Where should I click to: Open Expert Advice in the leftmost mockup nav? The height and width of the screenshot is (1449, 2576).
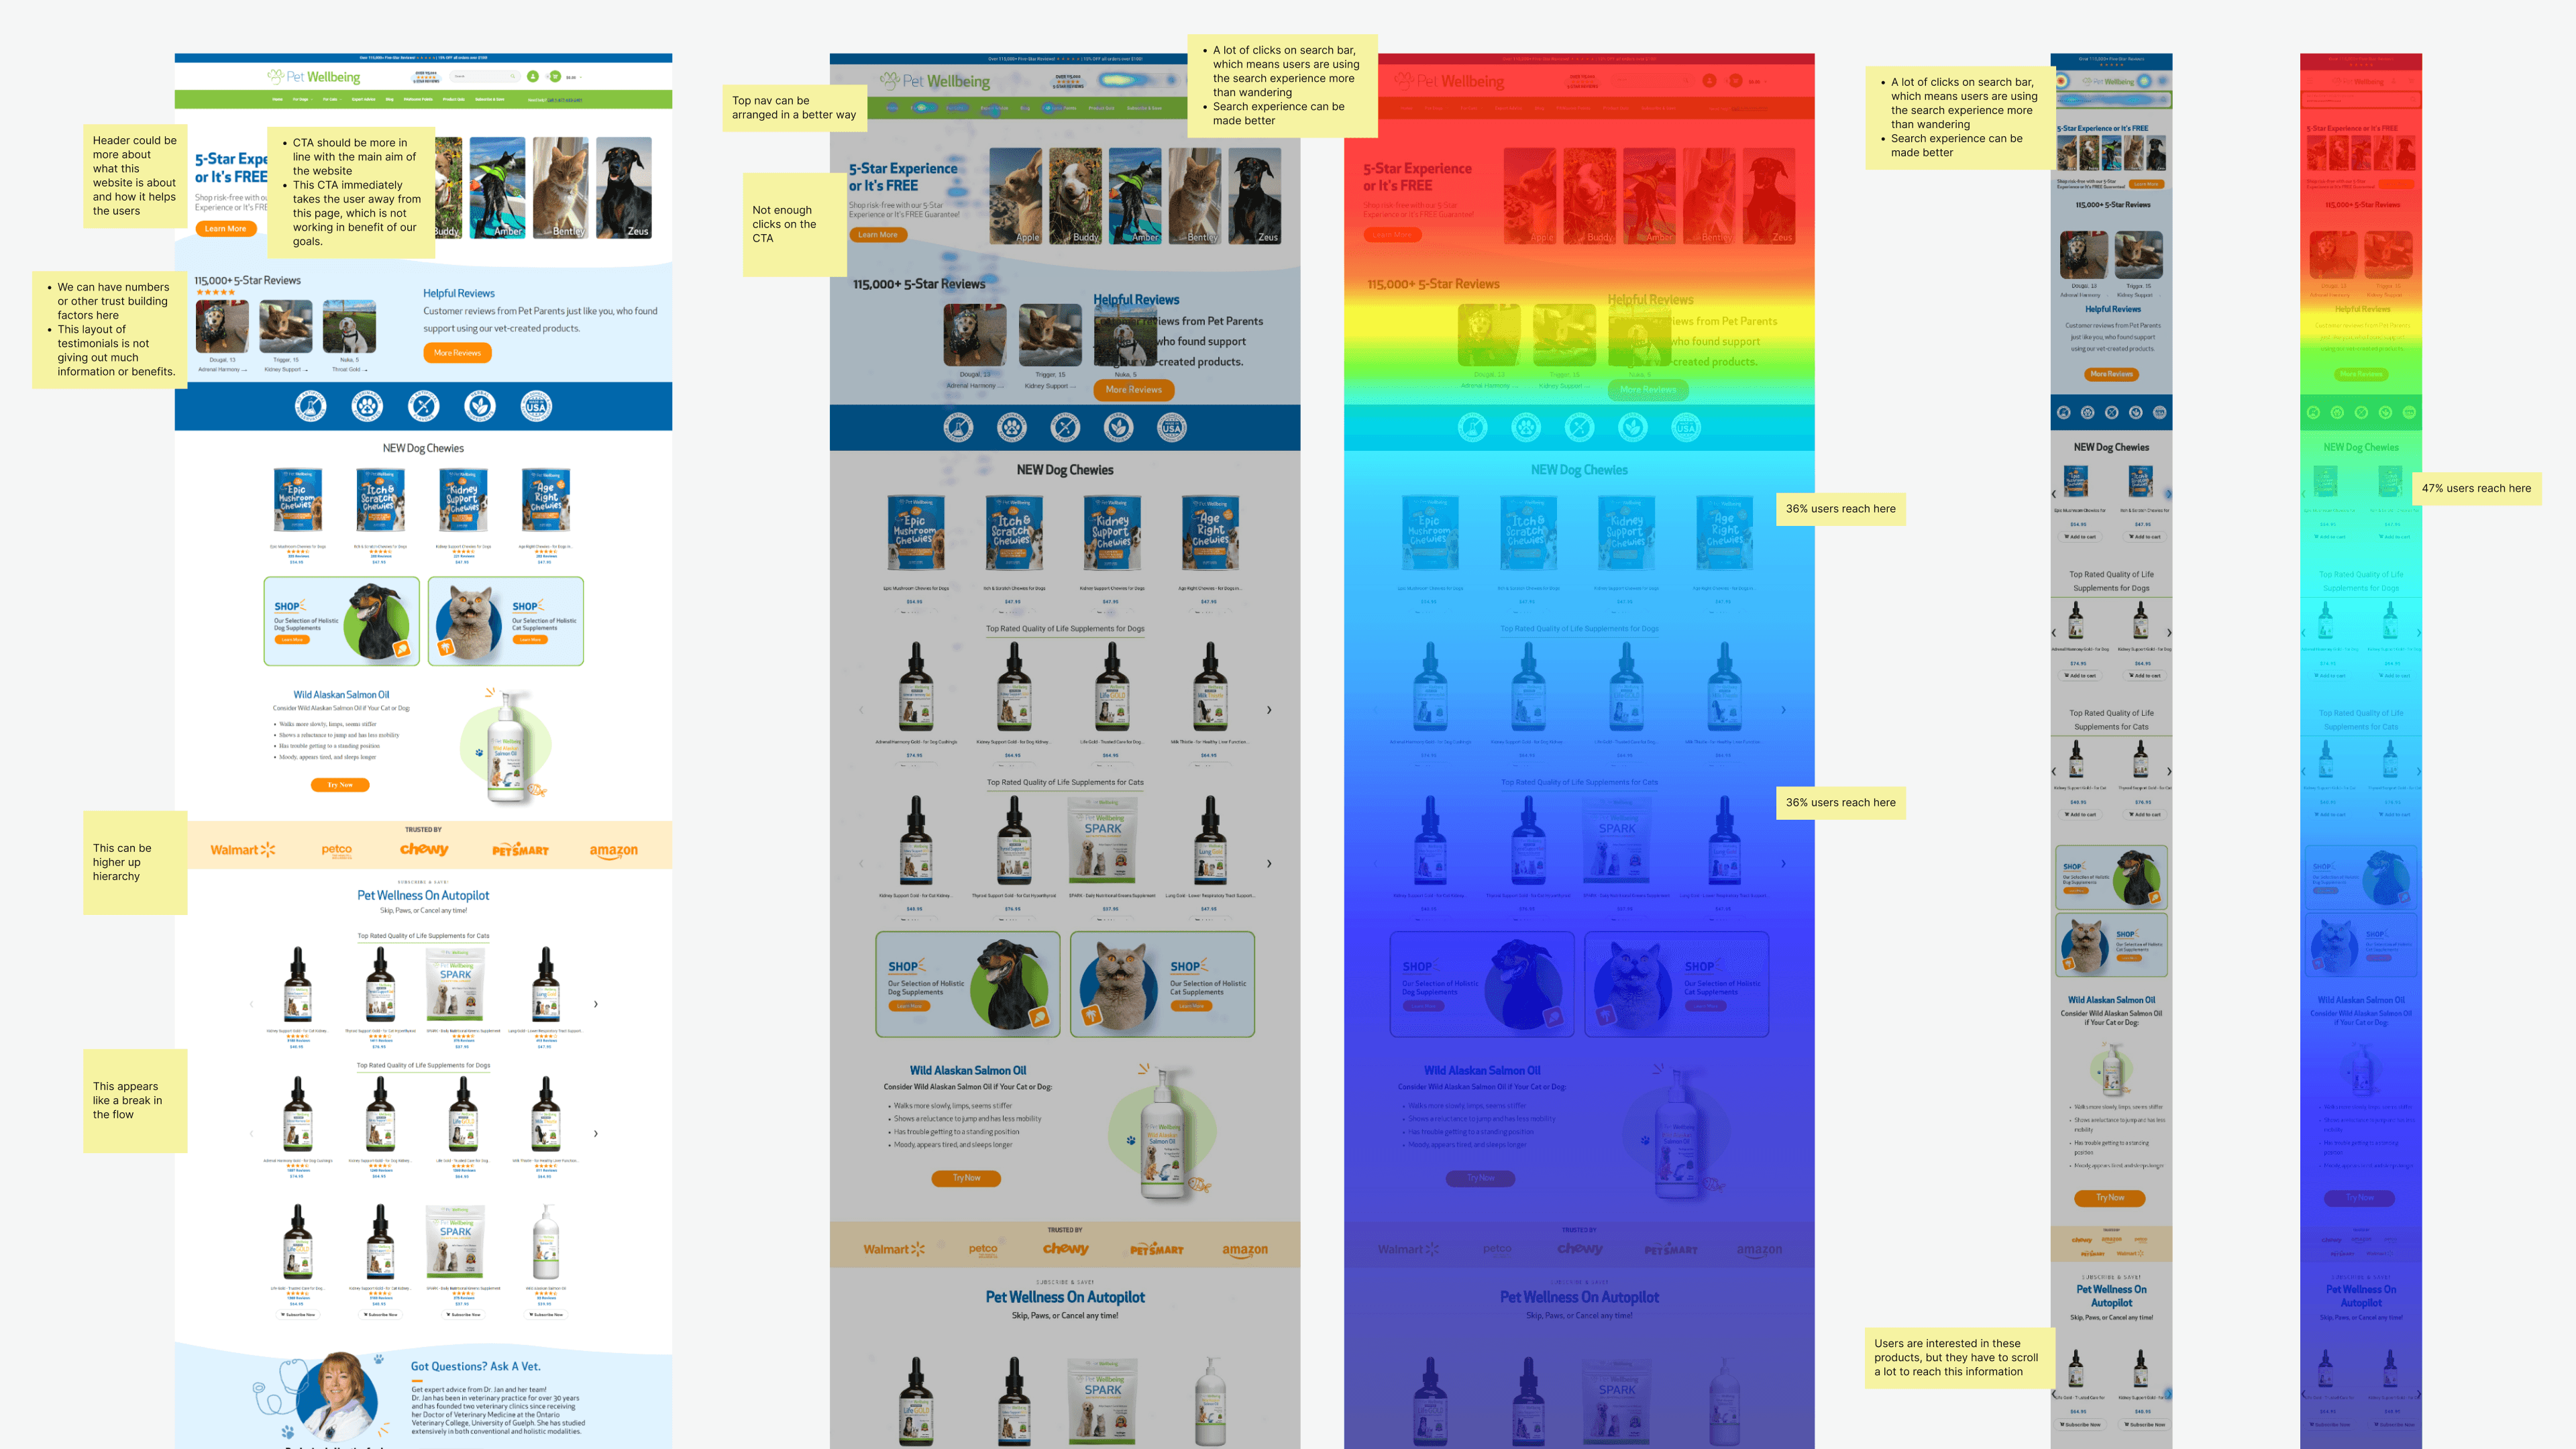(364, 100)
